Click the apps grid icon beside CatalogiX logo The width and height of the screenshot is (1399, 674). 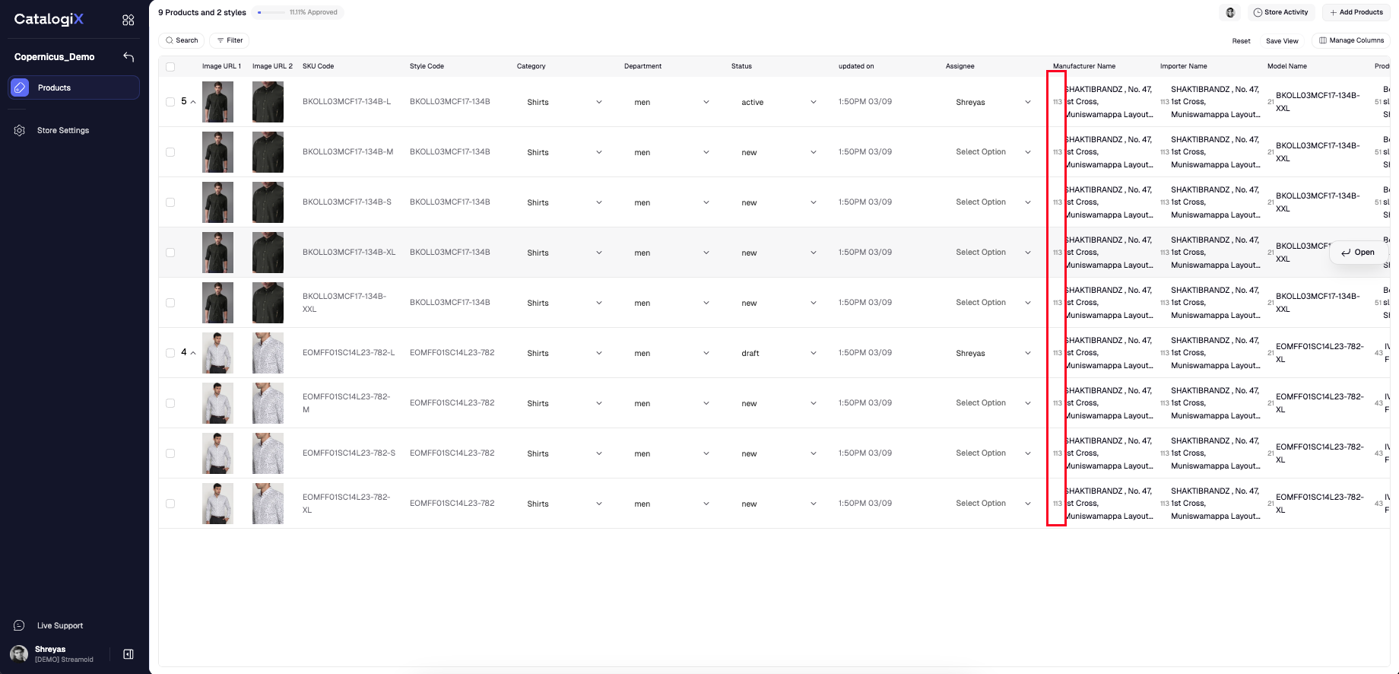(128, 20)
